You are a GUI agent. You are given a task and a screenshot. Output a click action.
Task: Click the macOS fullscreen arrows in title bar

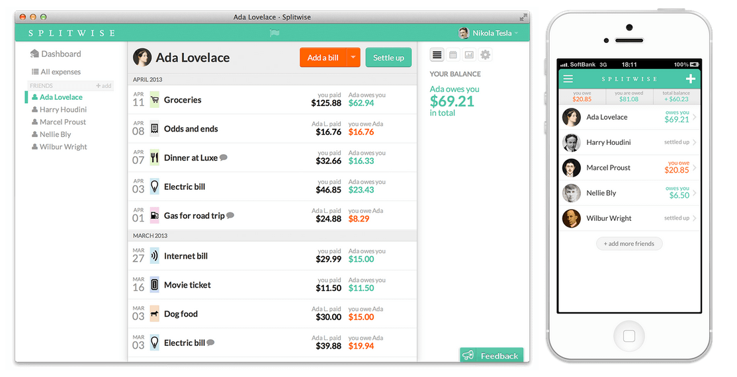pos(523,17)
